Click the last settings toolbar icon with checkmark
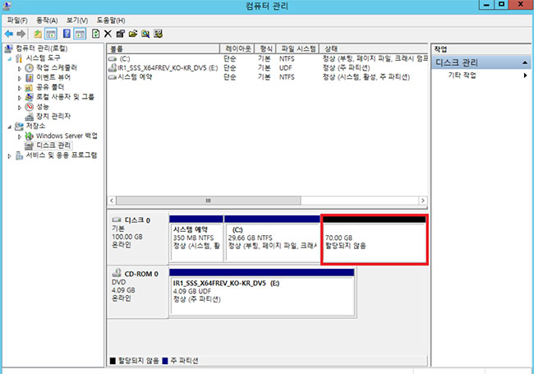This screenshot has width=534, height=374. (x=158, y=34)
